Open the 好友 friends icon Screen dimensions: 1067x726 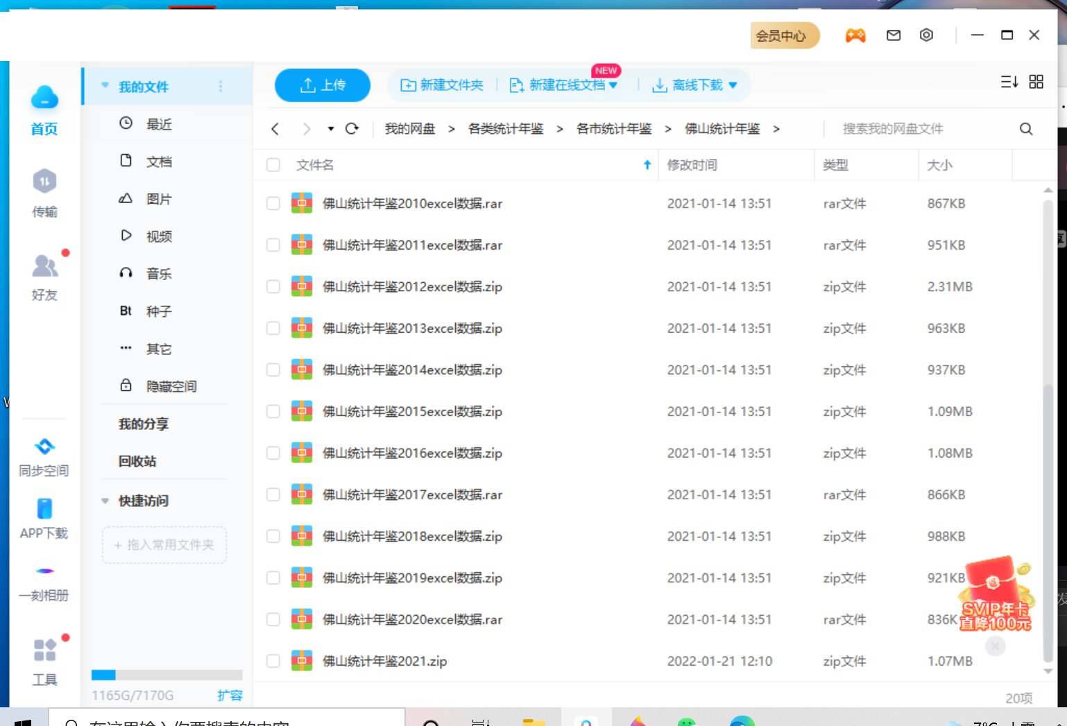(x=45, y=266)
